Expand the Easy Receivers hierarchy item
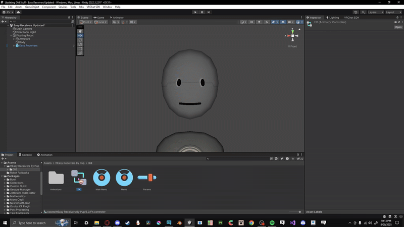404x227 pixels. point(14,46)
